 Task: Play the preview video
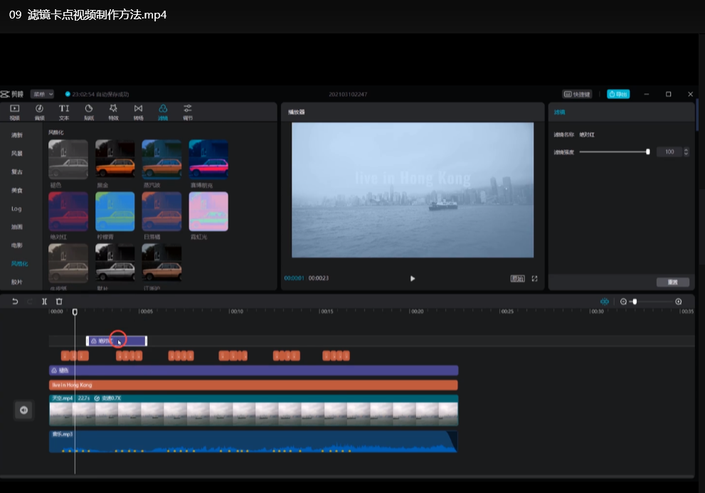(x=413, y=278)
